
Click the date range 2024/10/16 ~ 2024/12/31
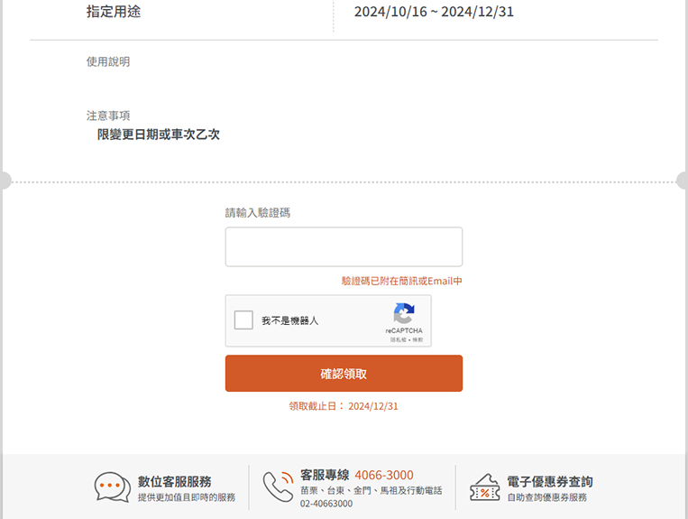434,12
